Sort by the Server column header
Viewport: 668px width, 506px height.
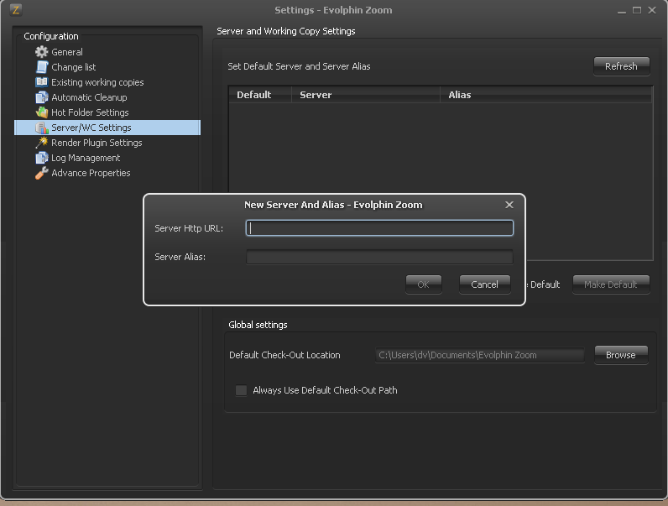(366, 95)
